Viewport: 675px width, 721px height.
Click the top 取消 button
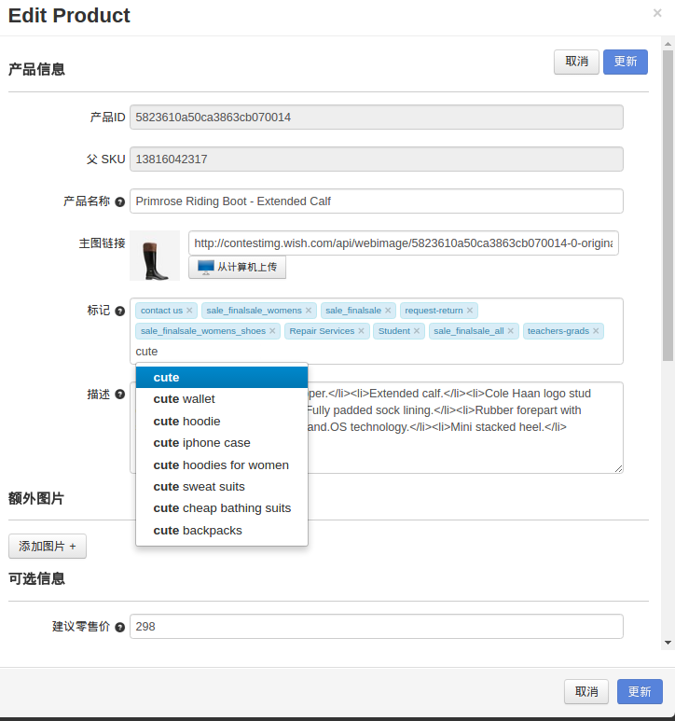[576, 62]
